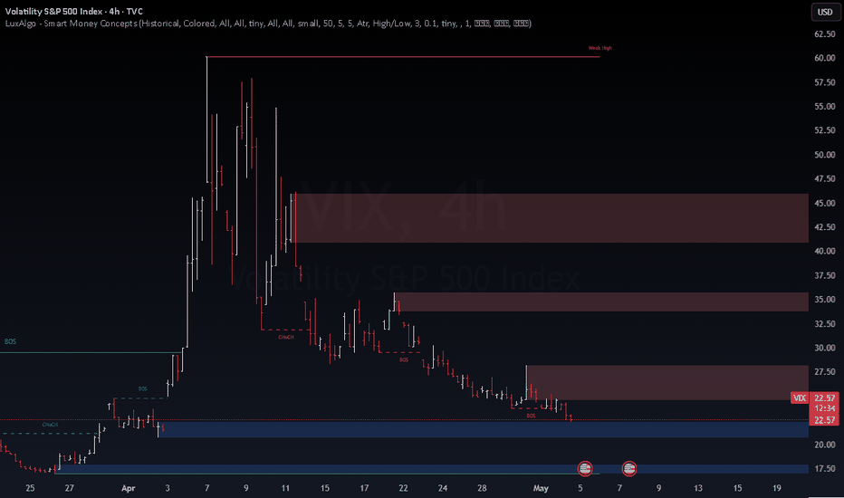The height and width of the screenshot is (498, 844).
Task: Click the teal CHoCH label
Action: click(50, 425)
